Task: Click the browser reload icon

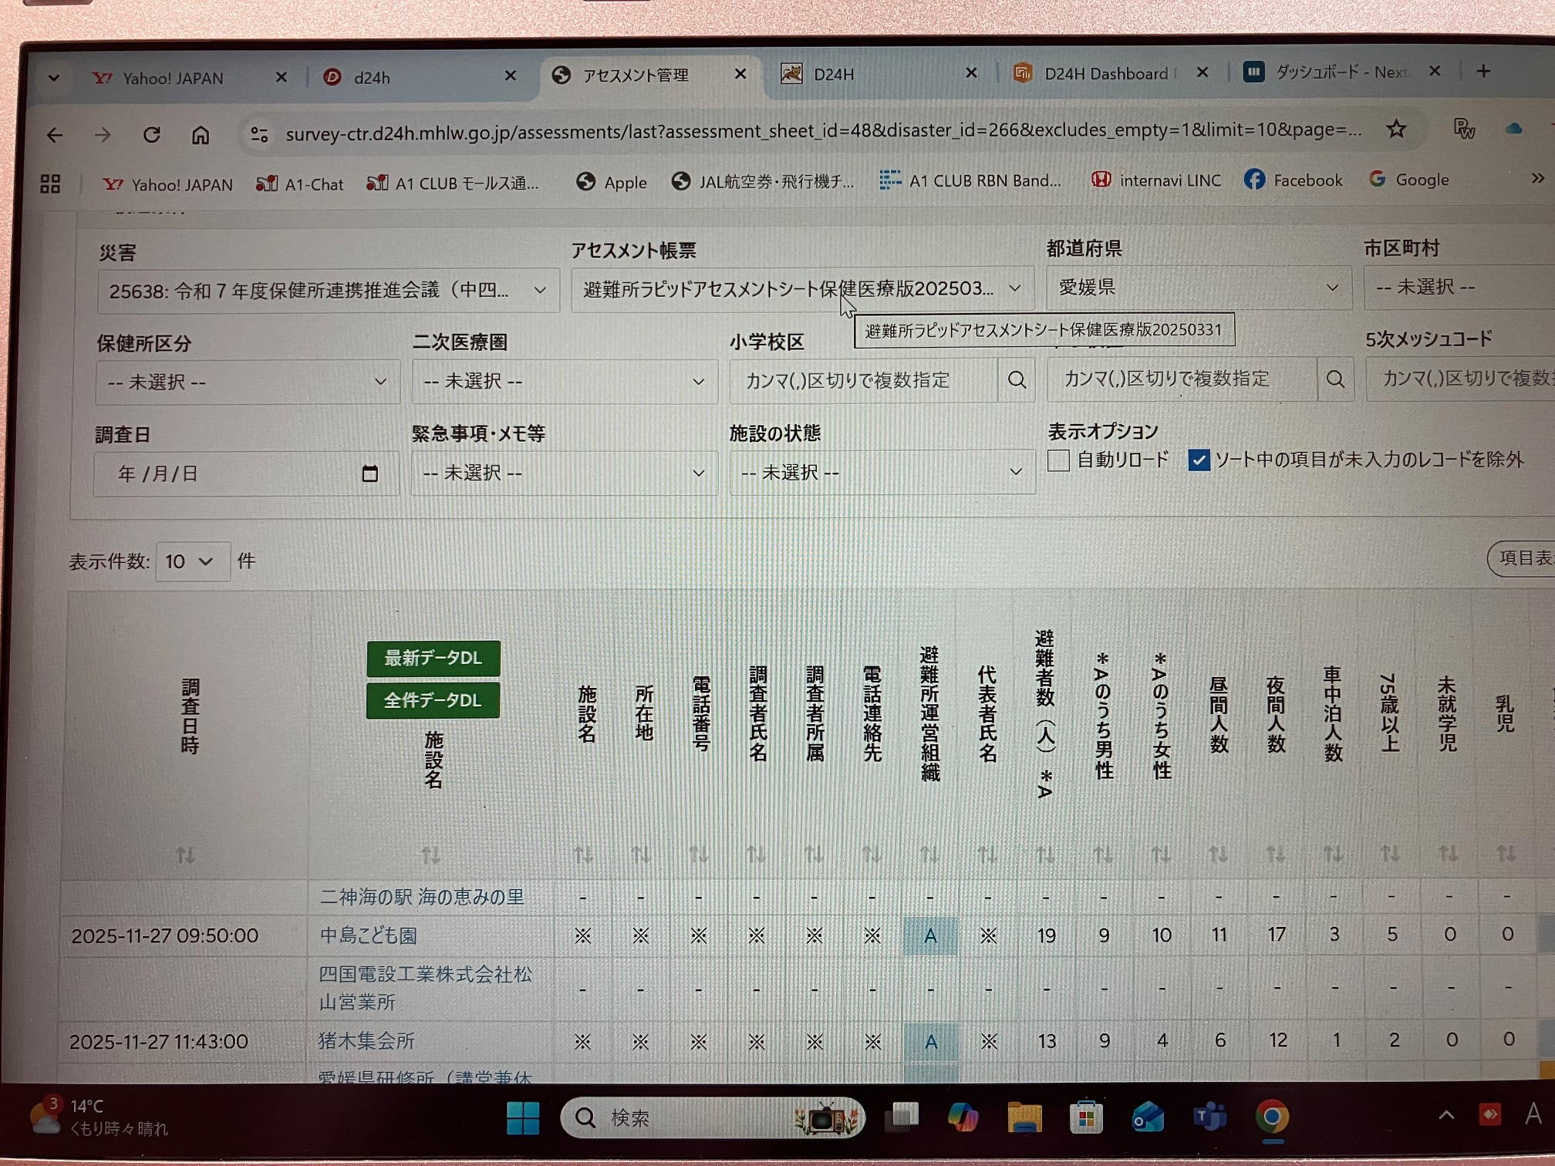Action: 152,136
